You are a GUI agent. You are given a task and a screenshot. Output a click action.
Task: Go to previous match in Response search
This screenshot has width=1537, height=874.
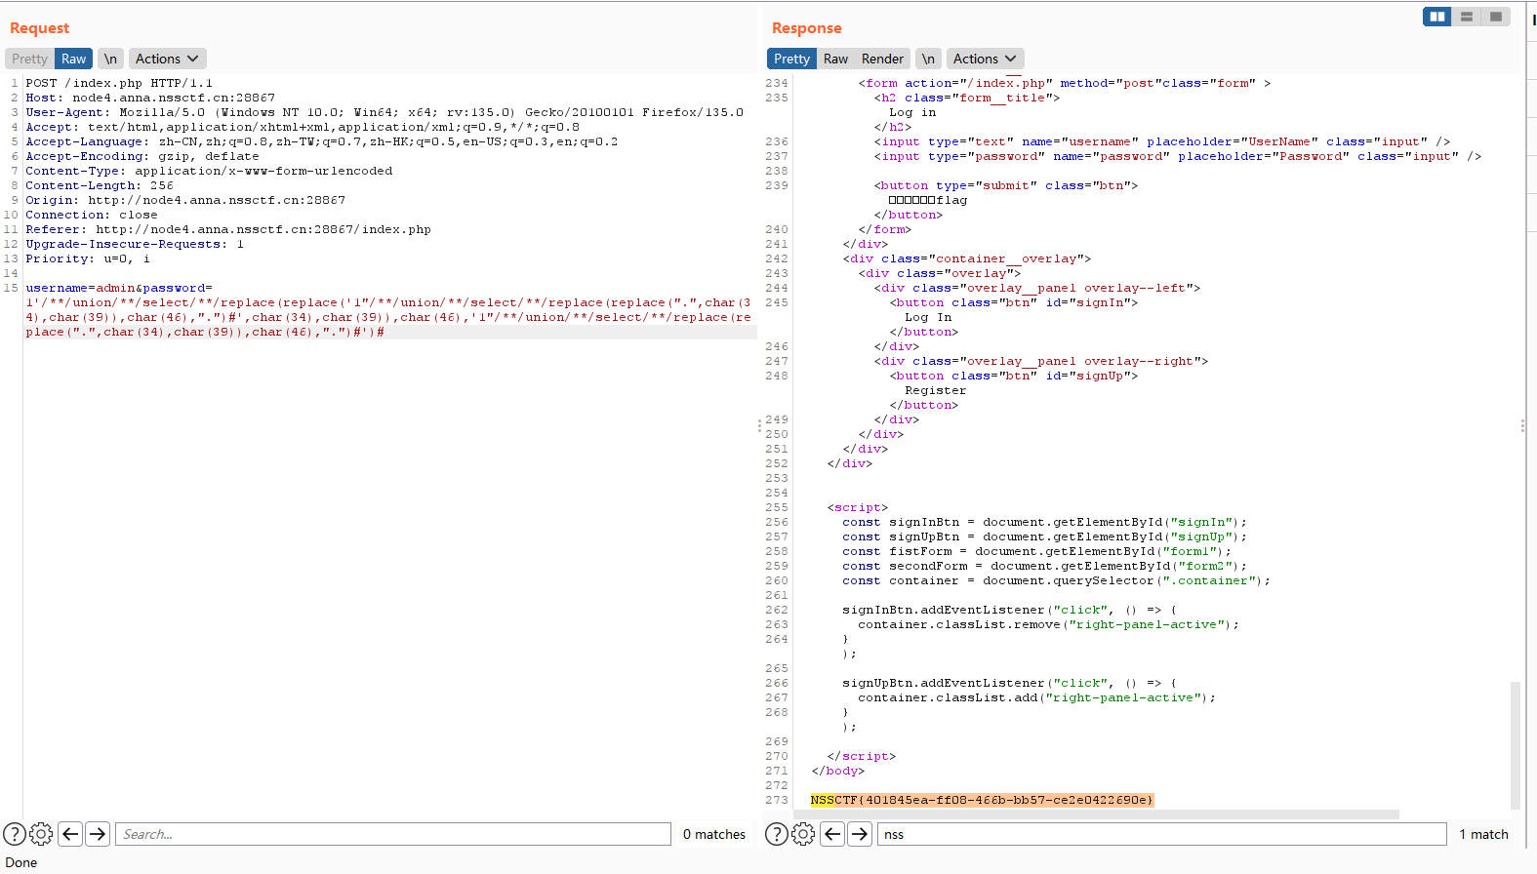(x=832, y=834)
